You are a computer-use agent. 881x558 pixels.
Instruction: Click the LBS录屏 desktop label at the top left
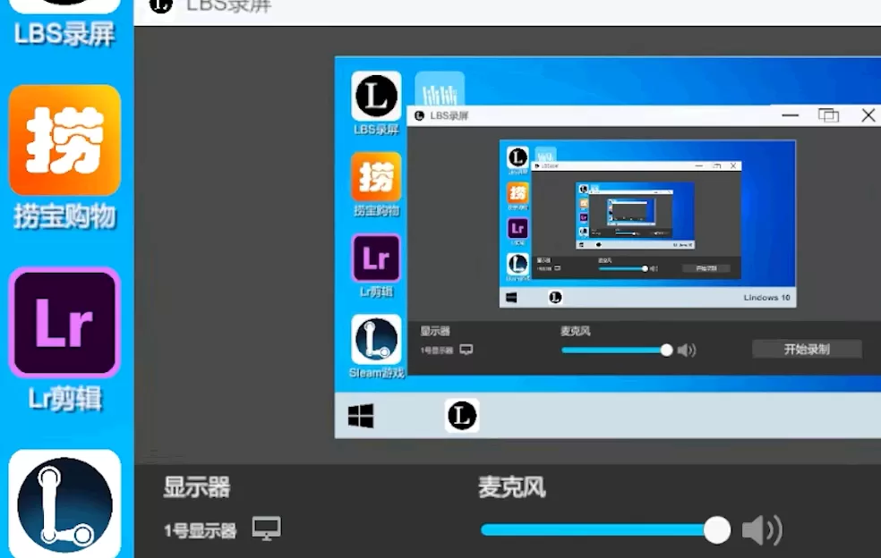tap(64, 34)
